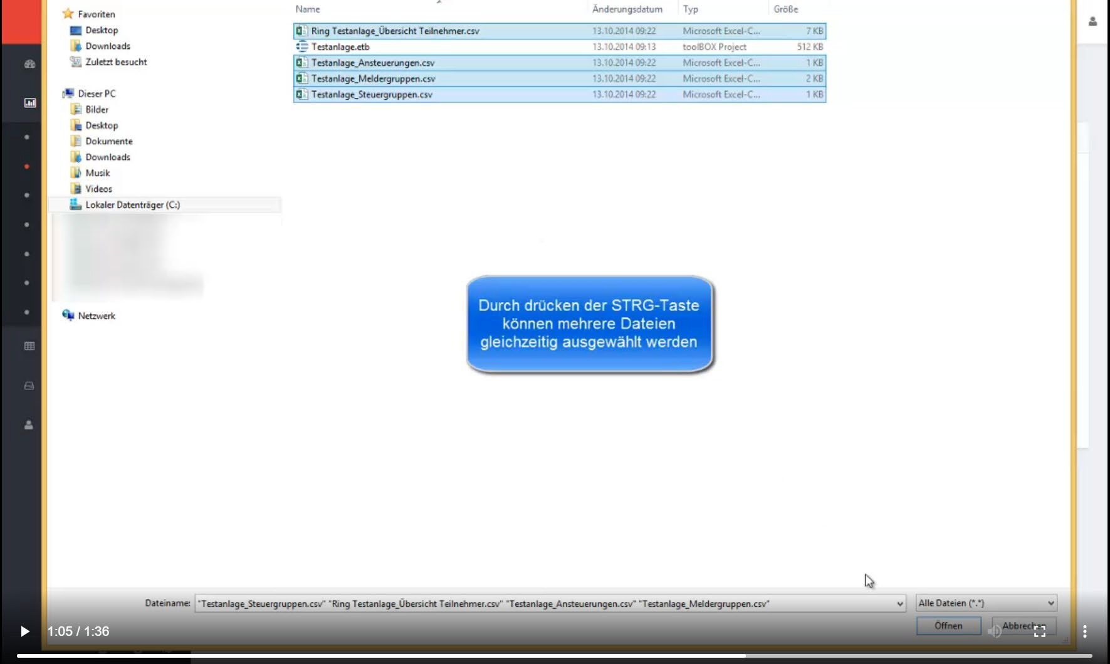
Task: Enter fullscreen mode in video player
Action: pyautogui.click(x=1040, y=631)
